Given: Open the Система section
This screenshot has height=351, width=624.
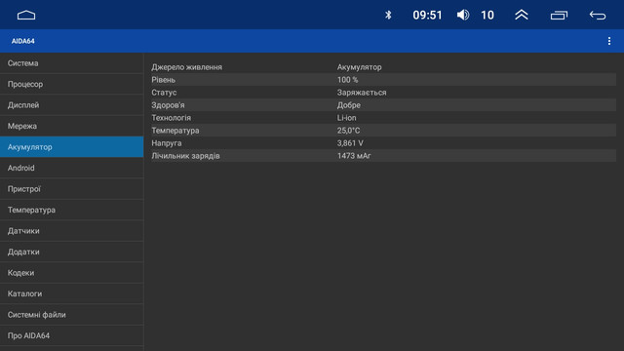Looking at the screenshot, I should tap(71, 63).
